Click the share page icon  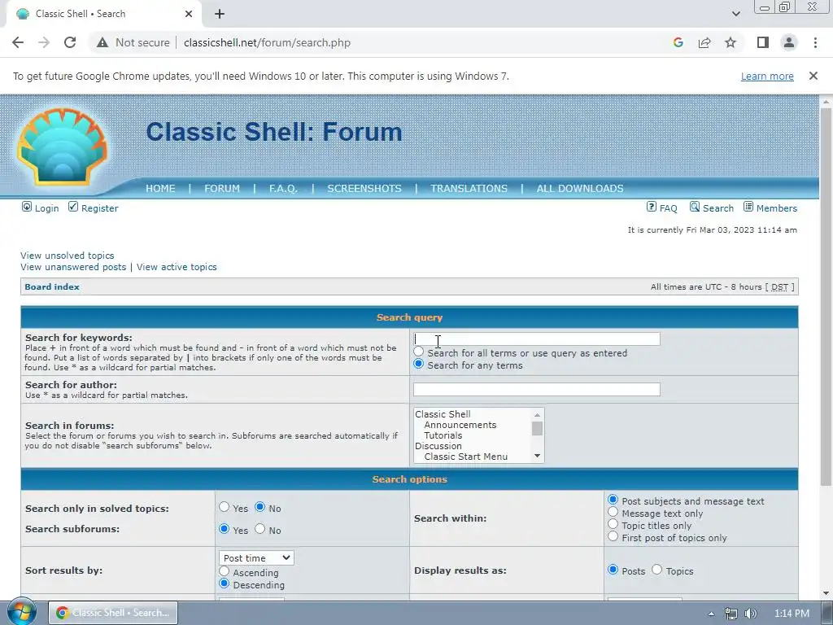pyautogui.click(x=704, y=42)
